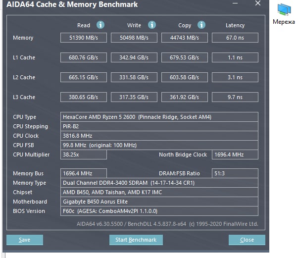Save the benchmark results
The image size is (298, 258).
[25, 240]
